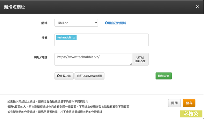The height and width of the screenshot is (119, 204).
Task: Click inside the 標籤 tag input box
Action: [x=101, y=40]
